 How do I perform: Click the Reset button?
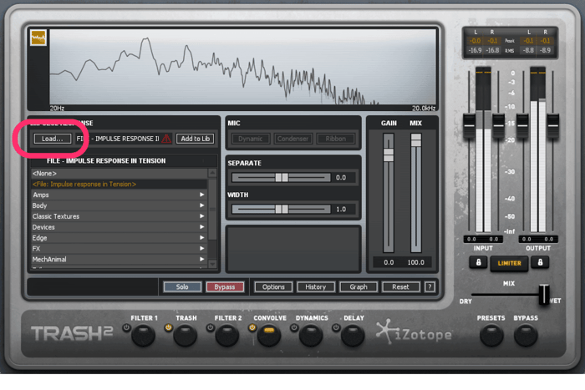400,286
